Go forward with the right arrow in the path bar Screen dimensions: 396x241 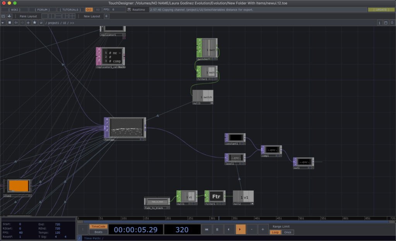tap(22, 23)
